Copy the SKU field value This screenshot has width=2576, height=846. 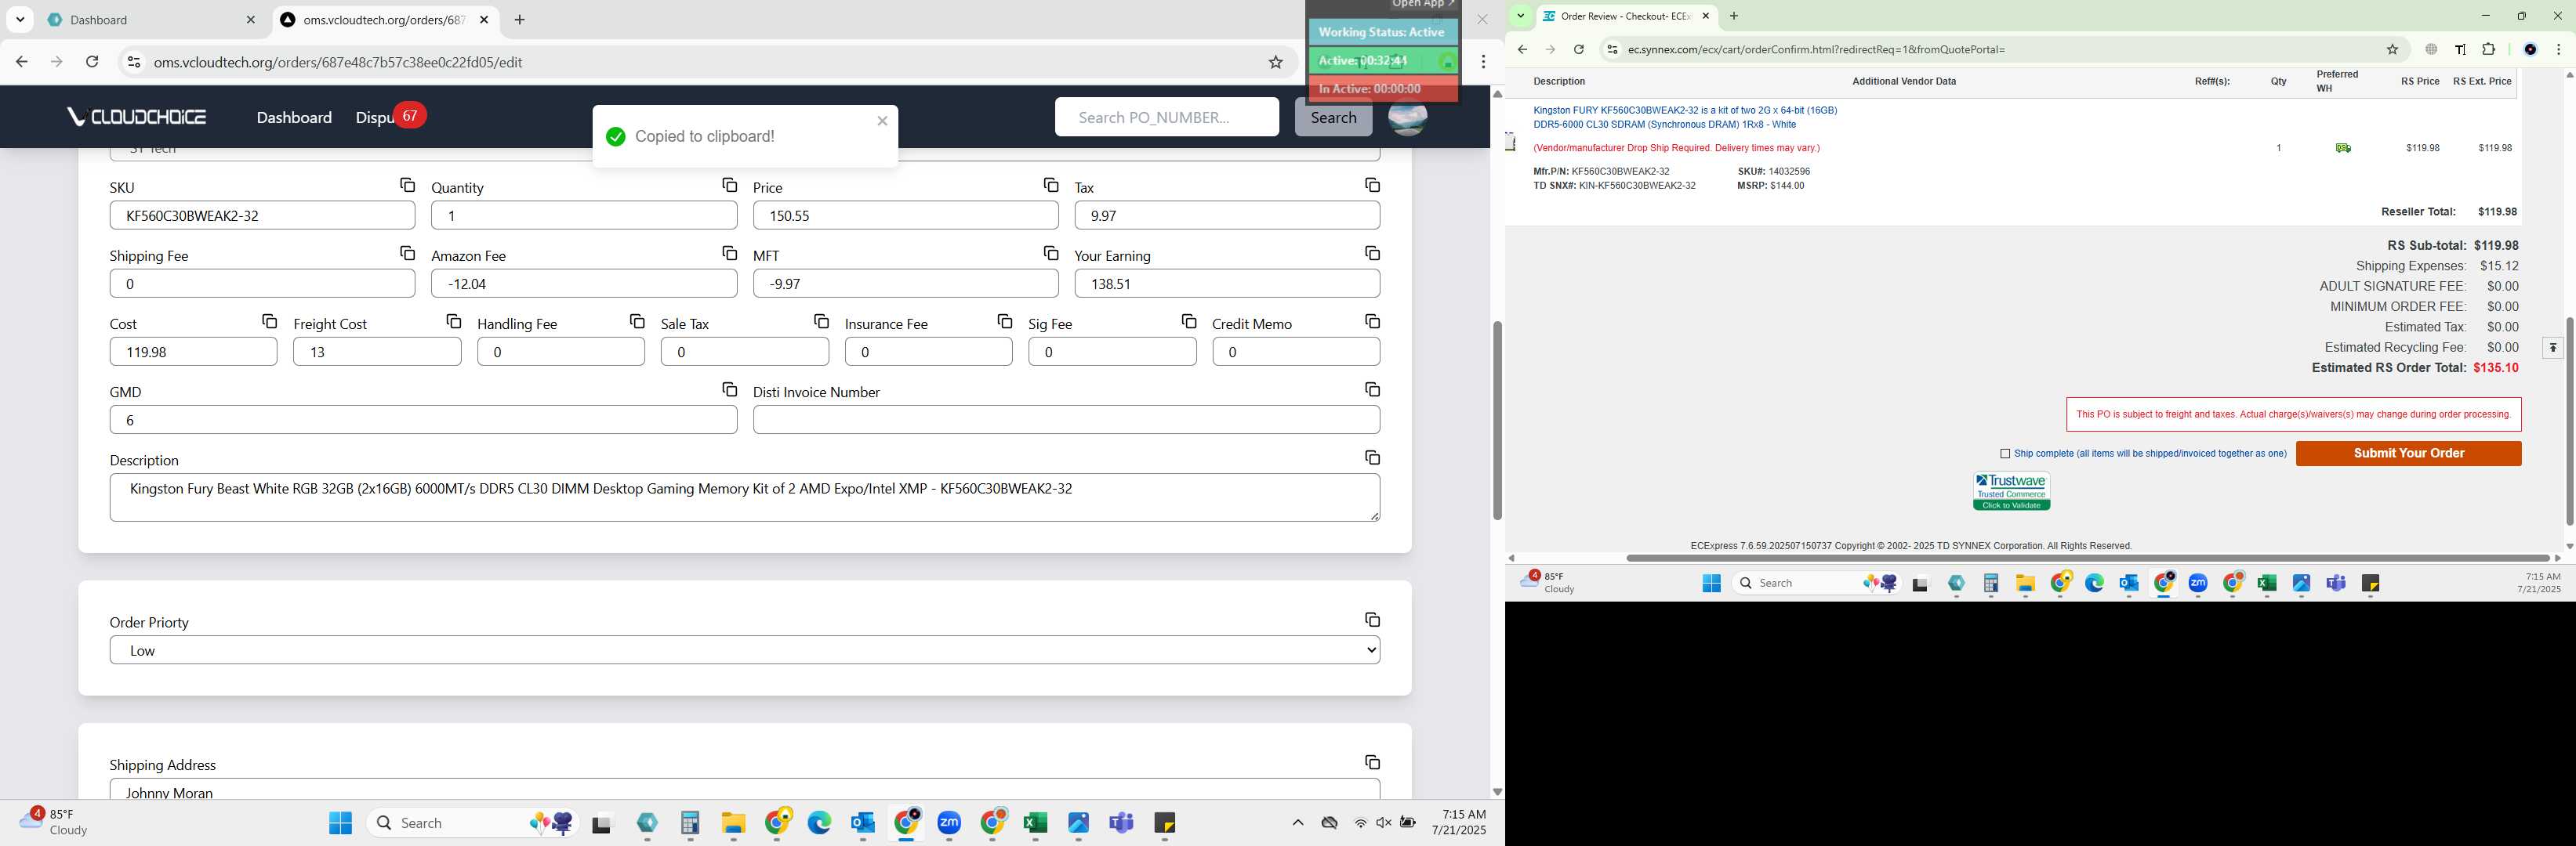407,186
